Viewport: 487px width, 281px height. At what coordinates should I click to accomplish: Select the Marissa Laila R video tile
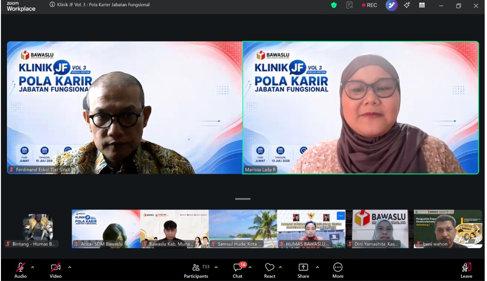(x=361, y=108)
